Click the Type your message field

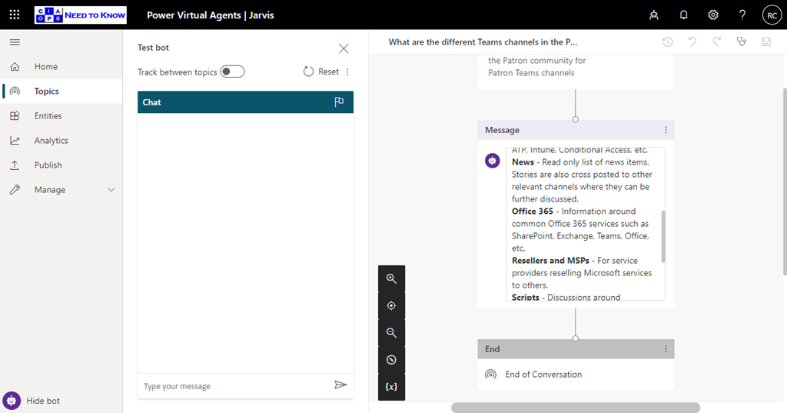[234, 386]
